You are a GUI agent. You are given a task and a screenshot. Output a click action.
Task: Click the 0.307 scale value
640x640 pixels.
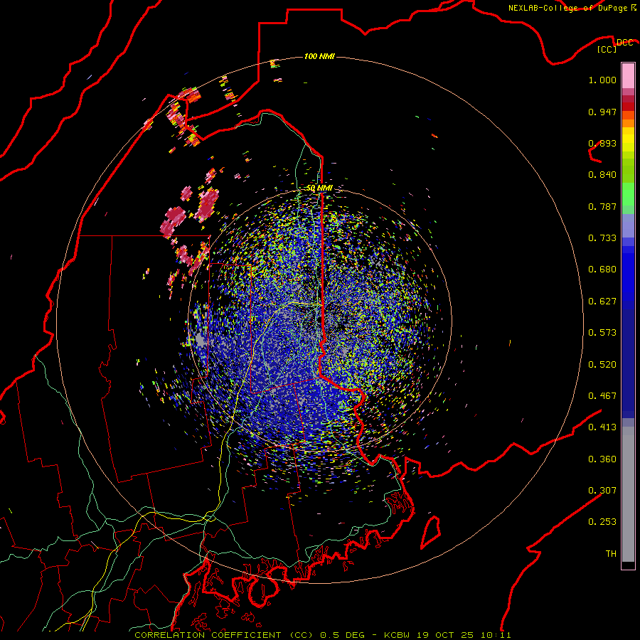(602, 491)
